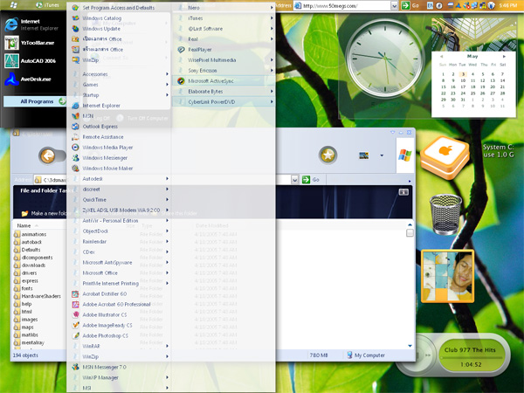
Task: Expand the Games submenu
Action: coord(121,85)
